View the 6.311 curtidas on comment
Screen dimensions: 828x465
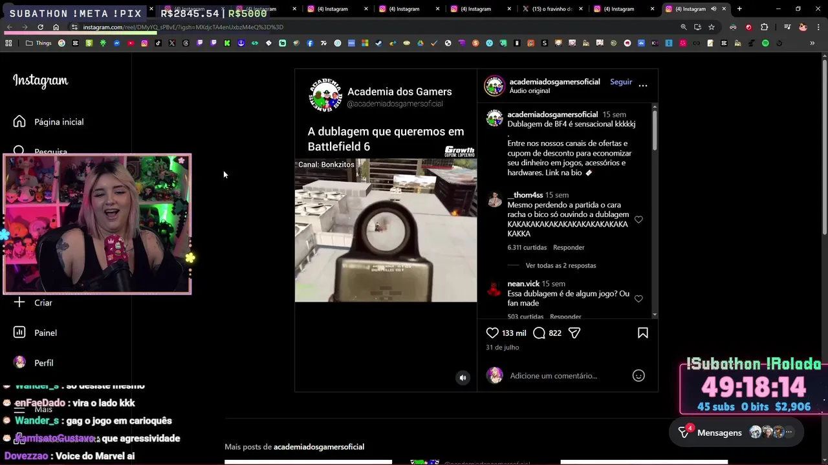[x=527, y=247]
